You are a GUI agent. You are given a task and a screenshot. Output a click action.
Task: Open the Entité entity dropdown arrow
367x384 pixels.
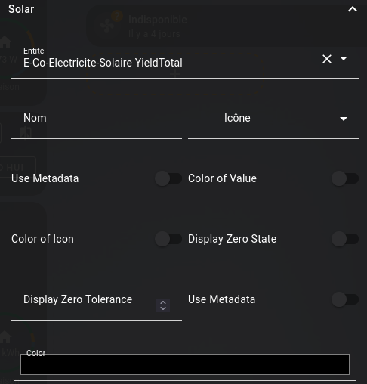pyautogui.click(x=344, y=59)
